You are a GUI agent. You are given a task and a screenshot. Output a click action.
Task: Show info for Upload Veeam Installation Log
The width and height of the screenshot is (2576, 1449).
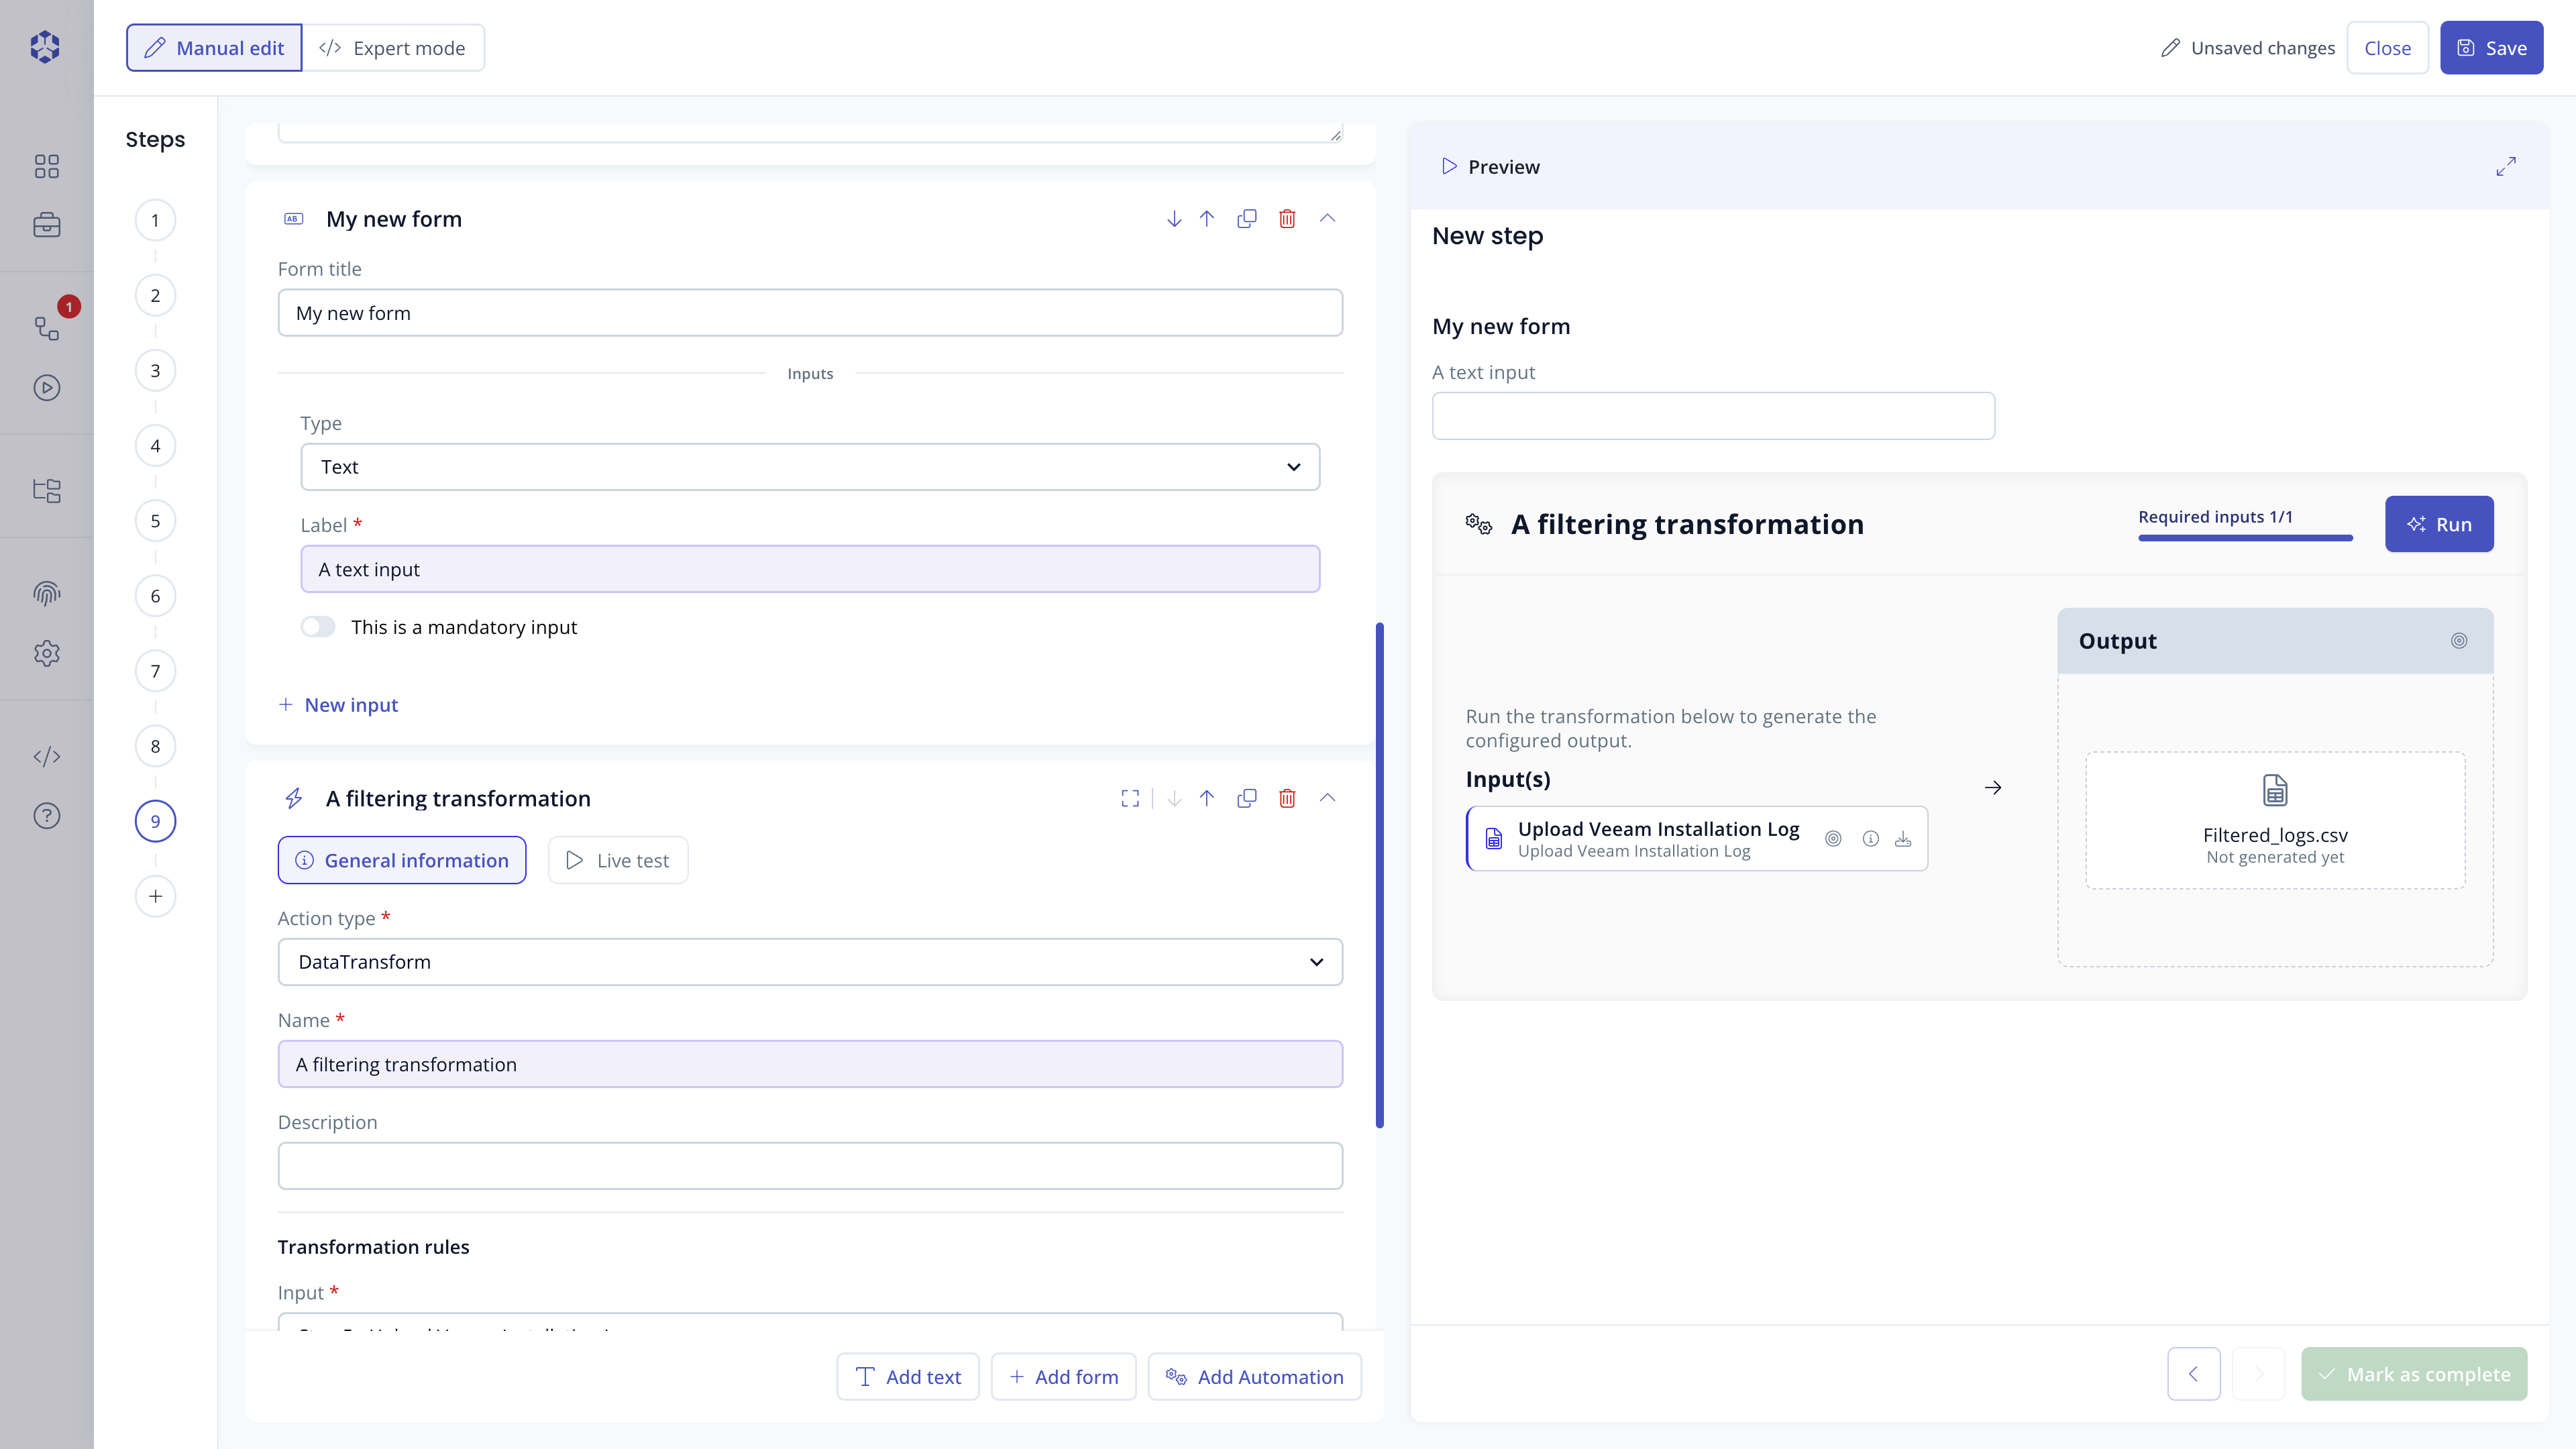[x=1870, y=839]
